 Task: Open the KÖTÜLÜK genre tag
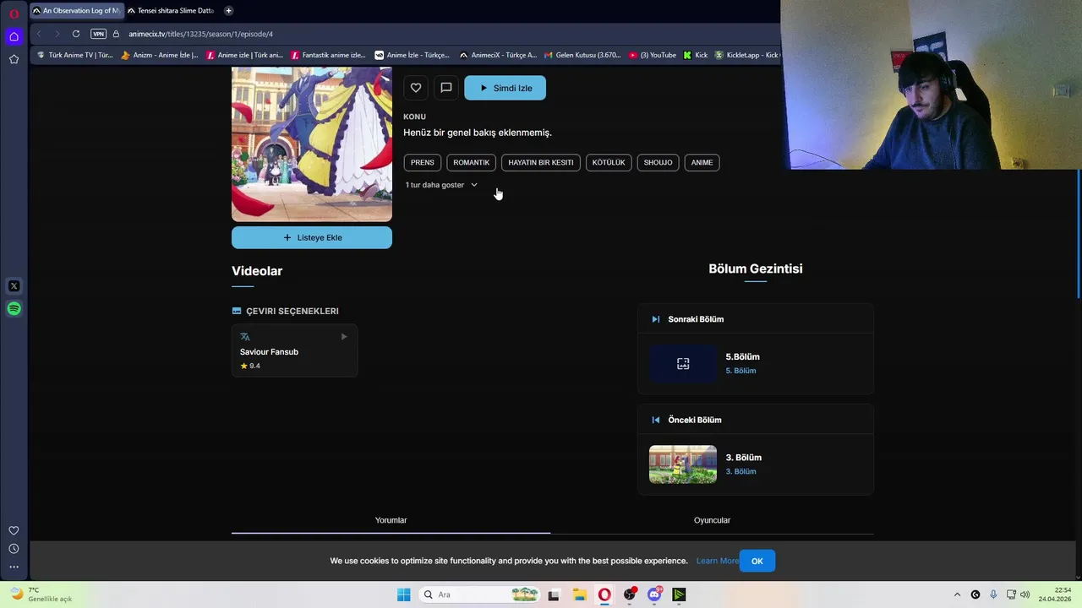pos(609,162)
